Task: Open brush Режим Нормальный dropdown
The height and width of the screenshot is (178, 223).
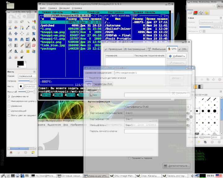Action: pos(27,76)
